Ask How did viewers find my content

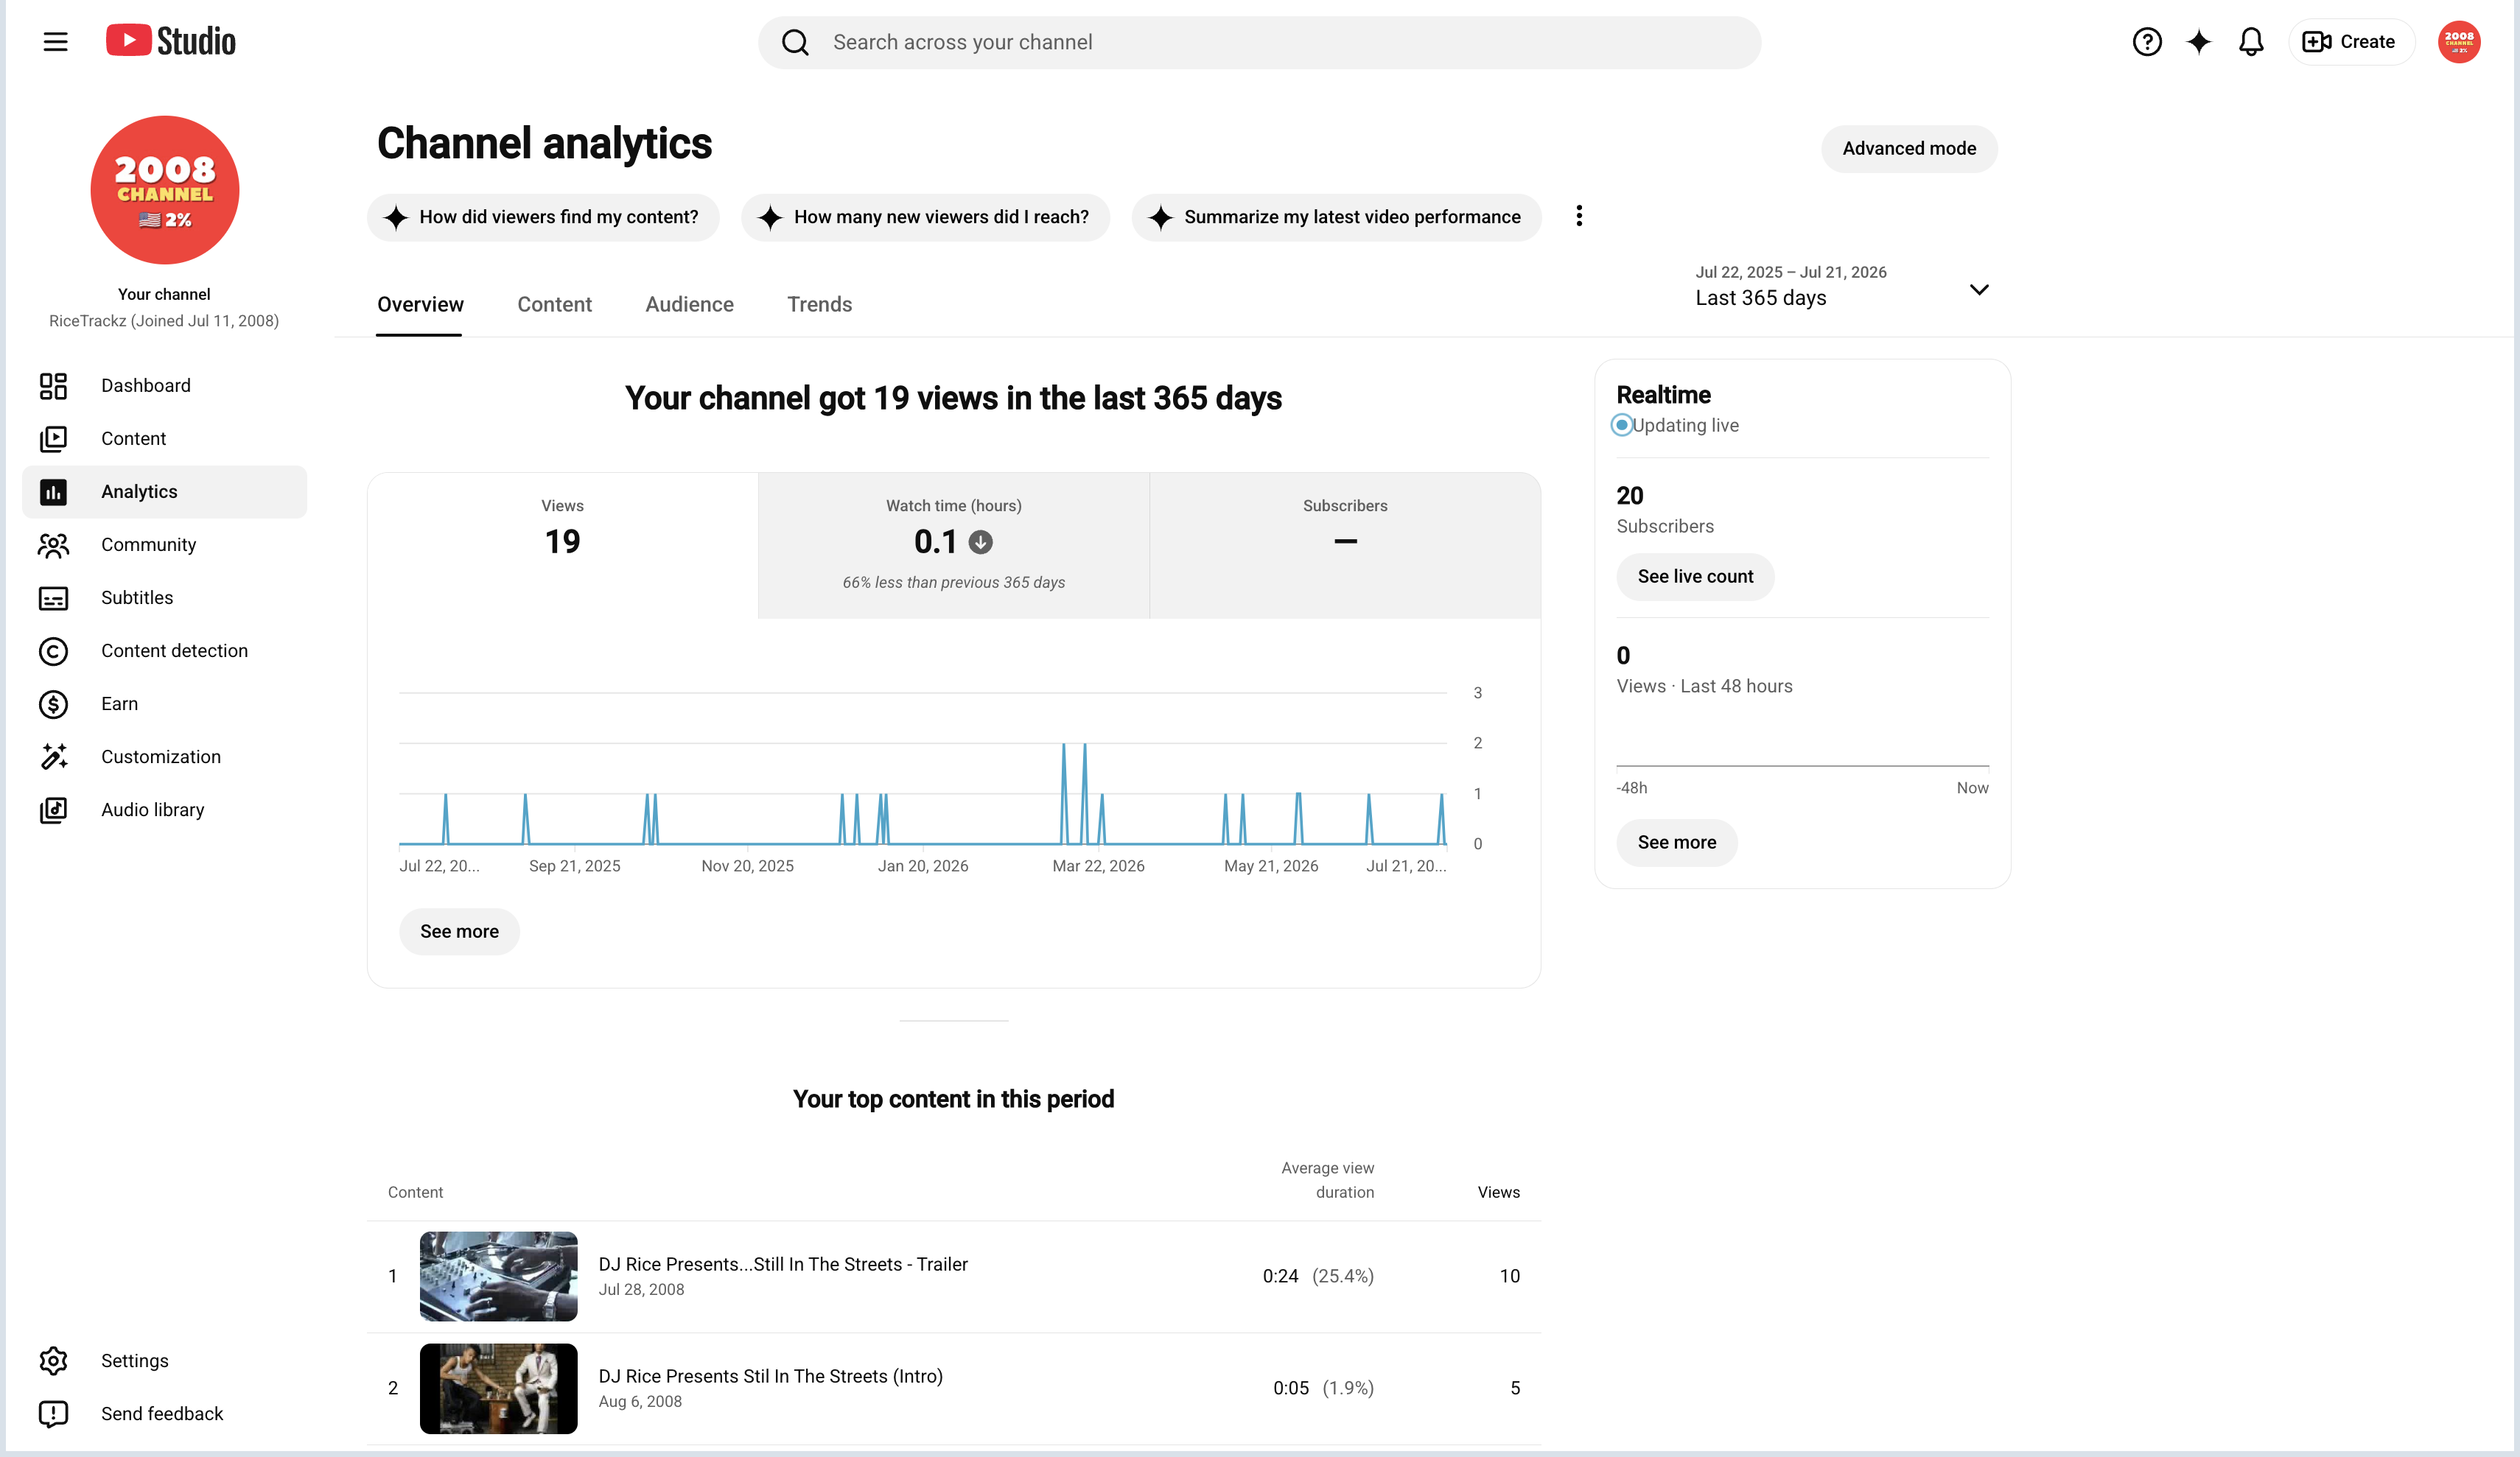tap(543, 217)
